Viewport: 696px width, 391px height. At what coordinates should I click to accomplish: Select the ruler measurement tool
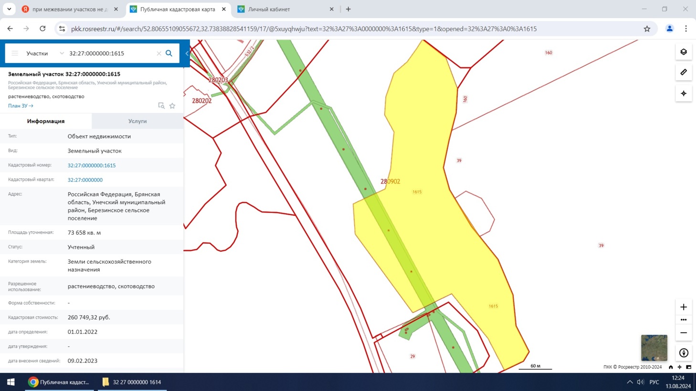[x=684, y=72]
